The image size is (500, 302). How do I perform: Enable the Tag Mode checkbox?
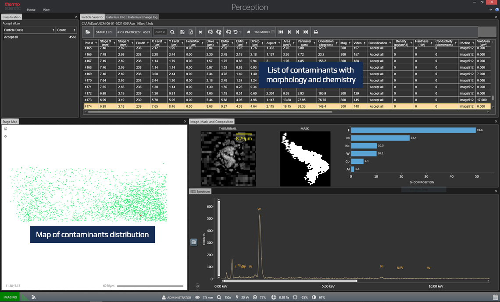coord(273,32)
